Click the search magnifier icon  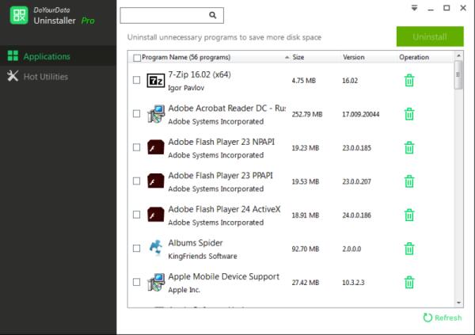tap(212, 15)
